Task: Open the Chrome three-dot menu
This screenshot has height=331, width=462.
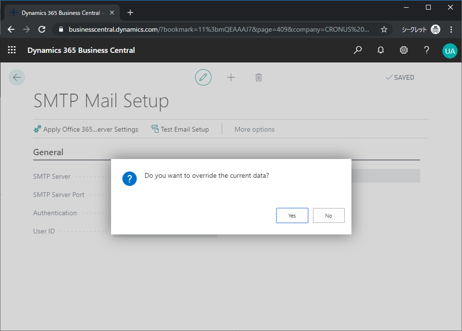Action: [x=451, y=29]
